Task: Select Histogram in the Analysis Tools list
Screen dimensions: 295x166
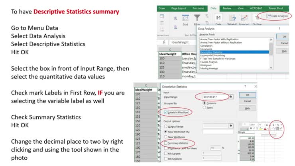Action: tap(206, 65)
